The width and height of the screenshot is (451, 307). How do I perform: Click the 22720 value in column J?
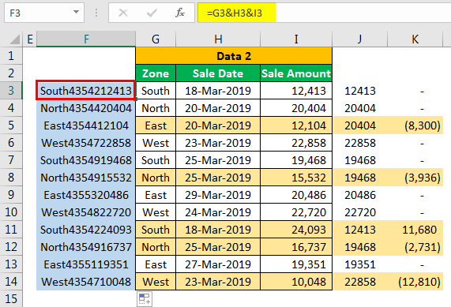coord(360,212)
